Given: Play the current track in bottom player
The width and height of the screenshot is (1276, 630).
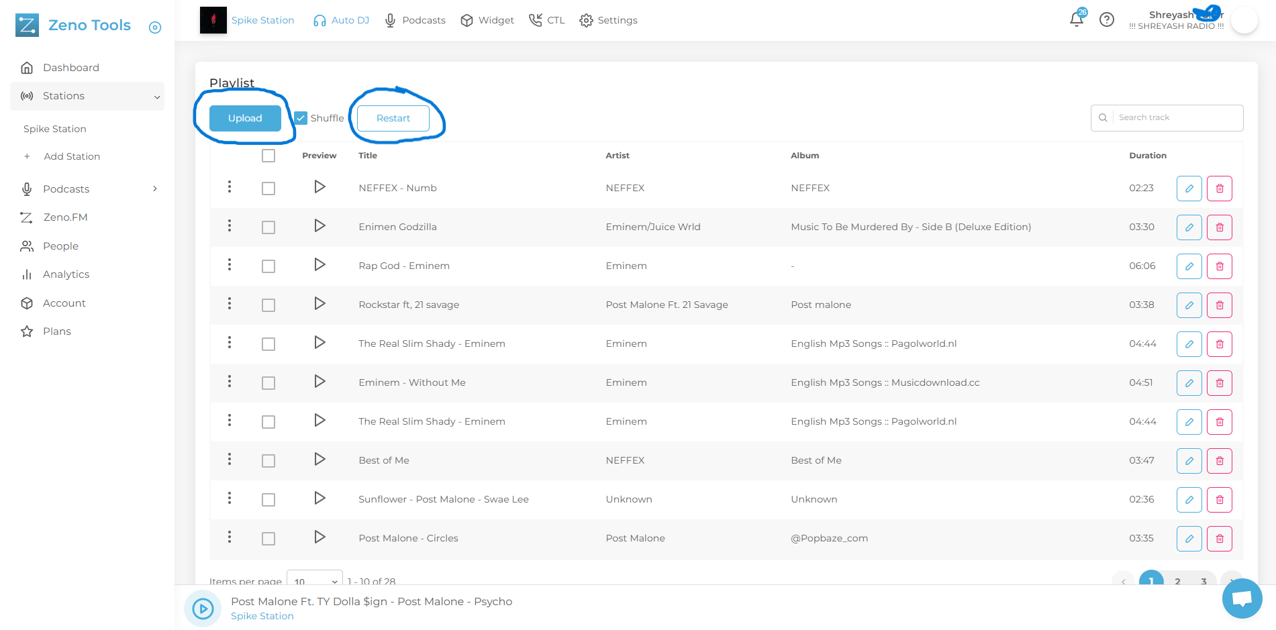Looking at the screenshot, I should (203, 609).
